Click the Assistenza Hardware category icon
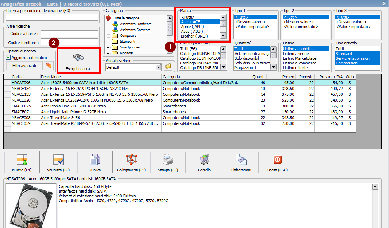This screenshot has height=228, width=389. click(x=115, y=24)
